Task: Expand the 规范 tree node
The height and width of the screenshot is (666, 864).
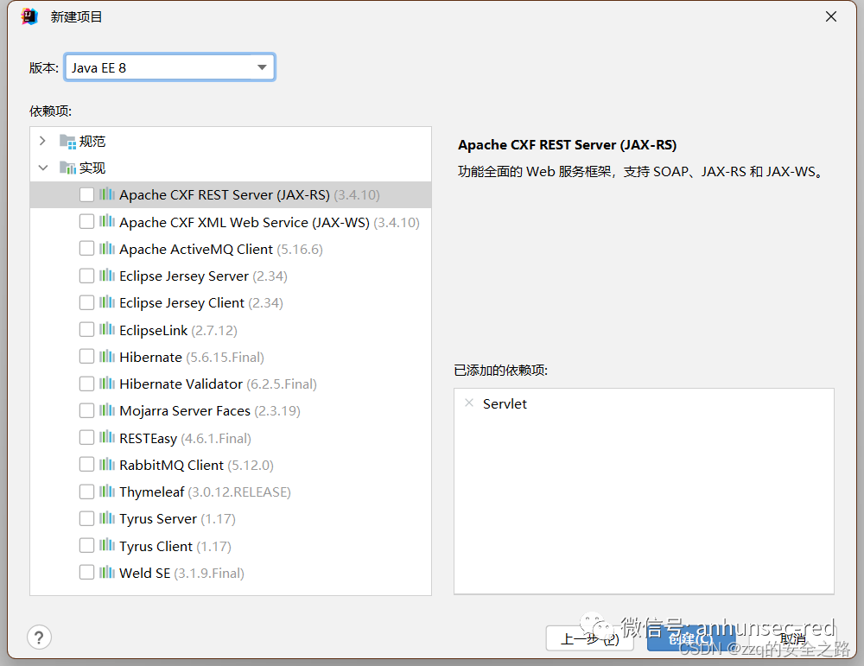Action: 42,141
